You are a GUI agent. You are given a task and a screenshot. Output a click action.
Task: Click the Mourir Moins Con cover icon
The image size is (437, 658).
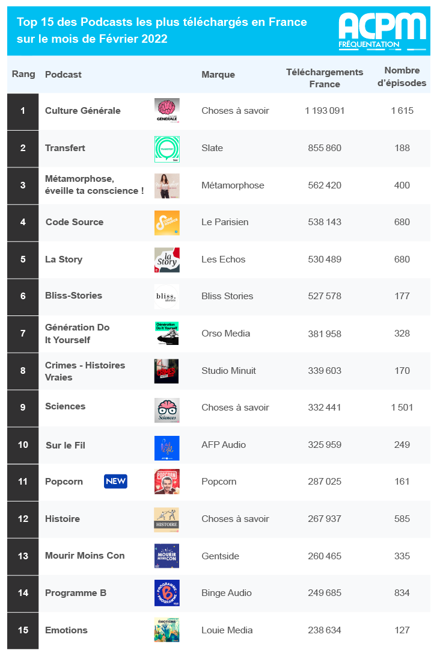167,556
